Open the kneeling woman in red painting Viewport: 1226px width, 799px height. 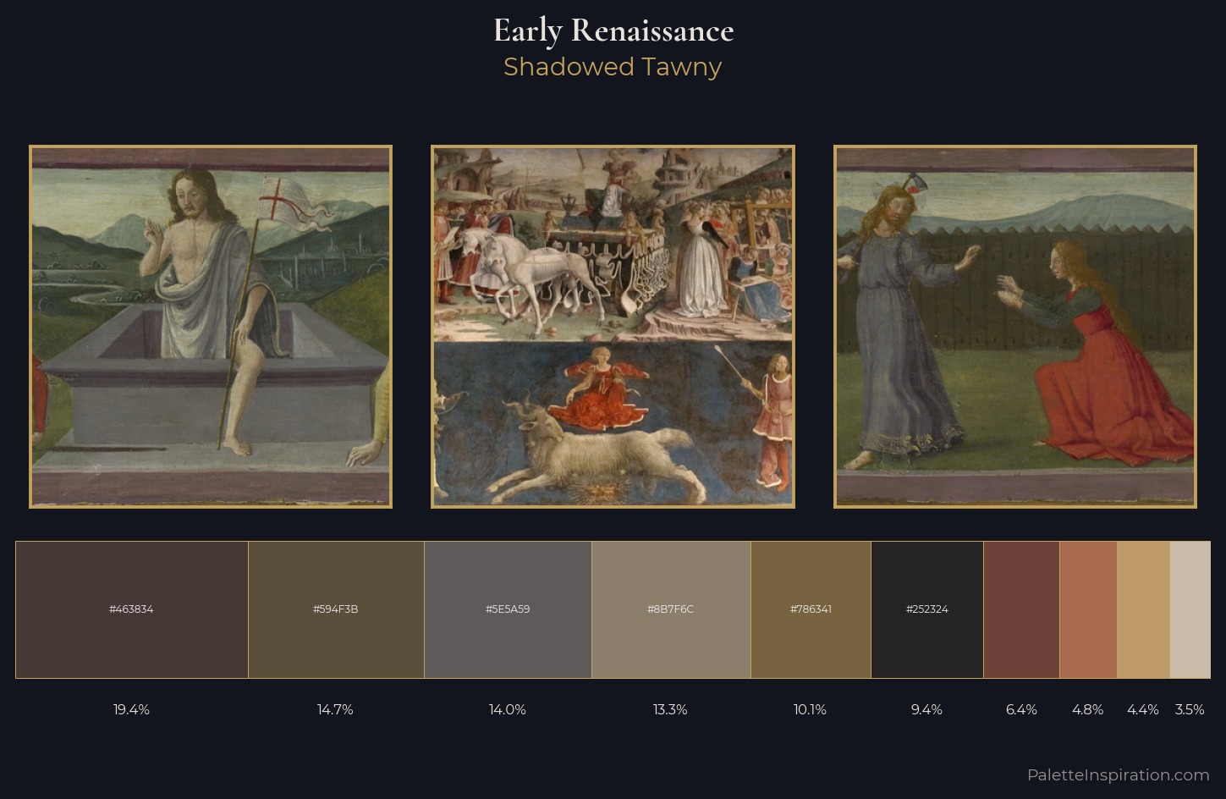pos(1015,327)
